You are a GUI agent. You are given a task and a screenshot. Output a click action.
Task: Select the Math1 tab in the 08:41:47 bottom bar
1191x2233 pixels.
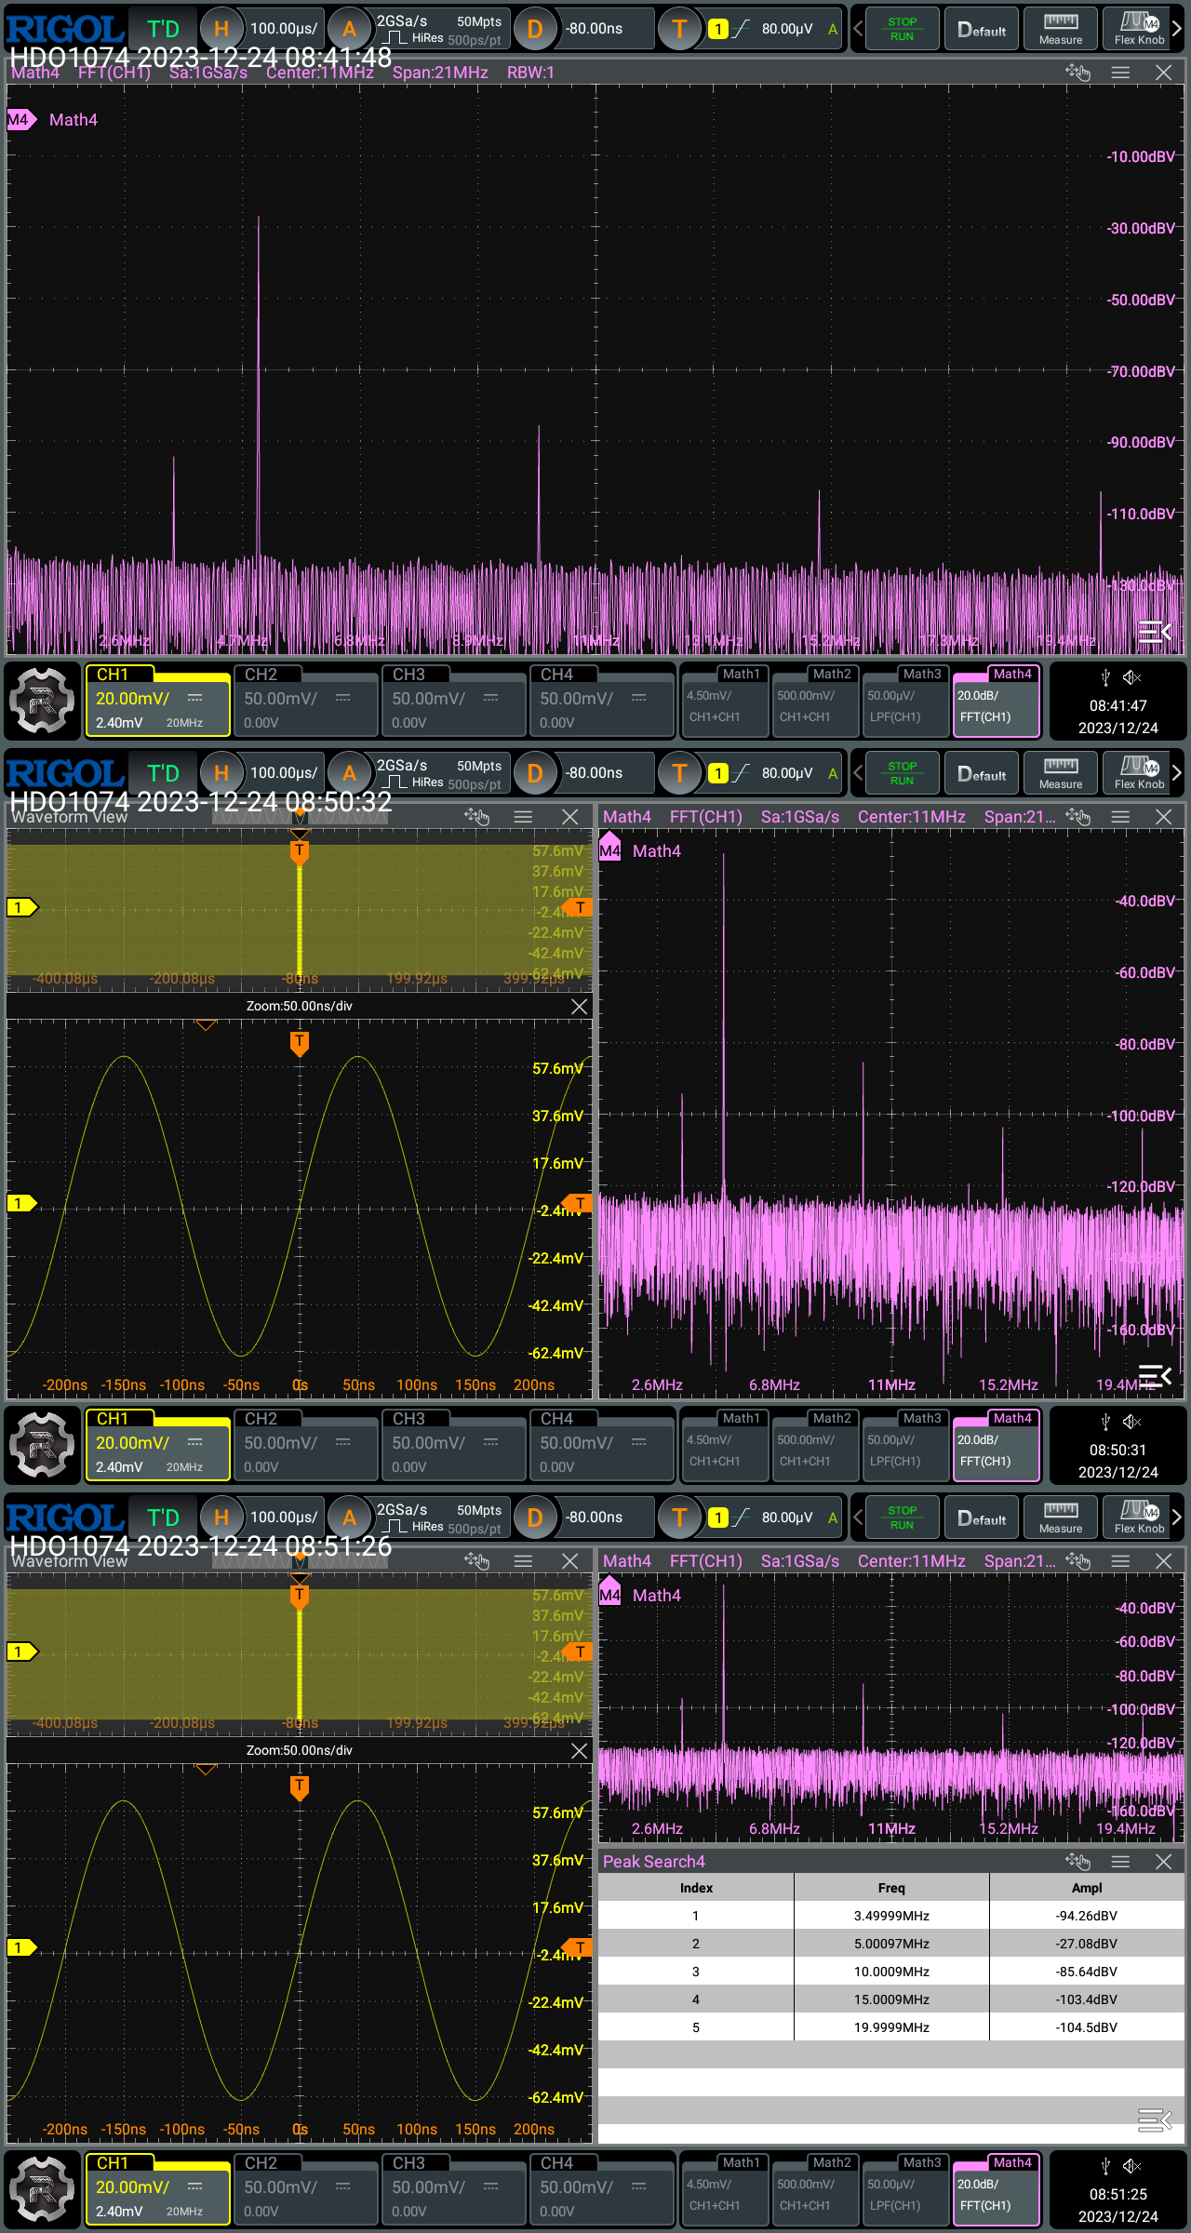pos(724,702)
